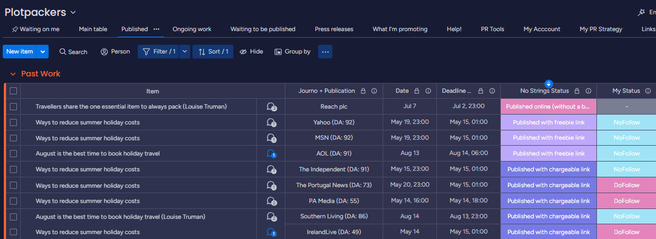Click lock icon on Journo + Publication column
Screen dimensions: 656x239
click(x=362, y=91)
